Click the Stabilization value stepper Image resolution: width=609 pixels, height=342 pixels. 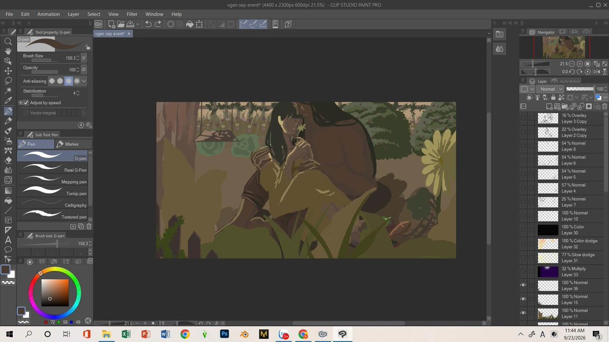click(x=78, y=93)
